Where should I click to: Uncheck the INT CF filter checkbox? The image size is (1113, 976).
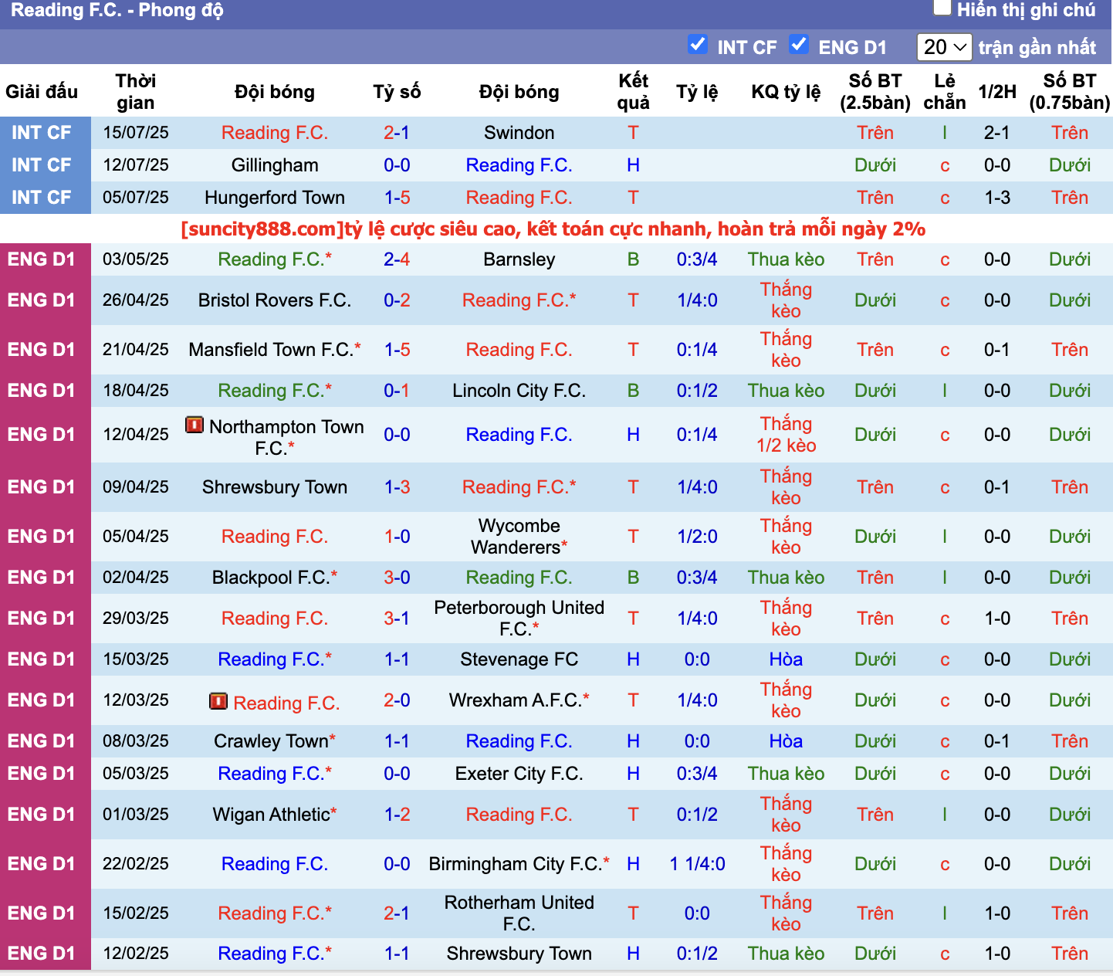click(698, 45)
